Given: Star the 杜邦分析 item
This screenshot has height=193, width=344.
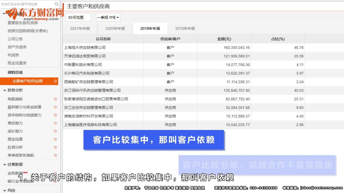Looking at the screenshot, I should click(55, 147).
